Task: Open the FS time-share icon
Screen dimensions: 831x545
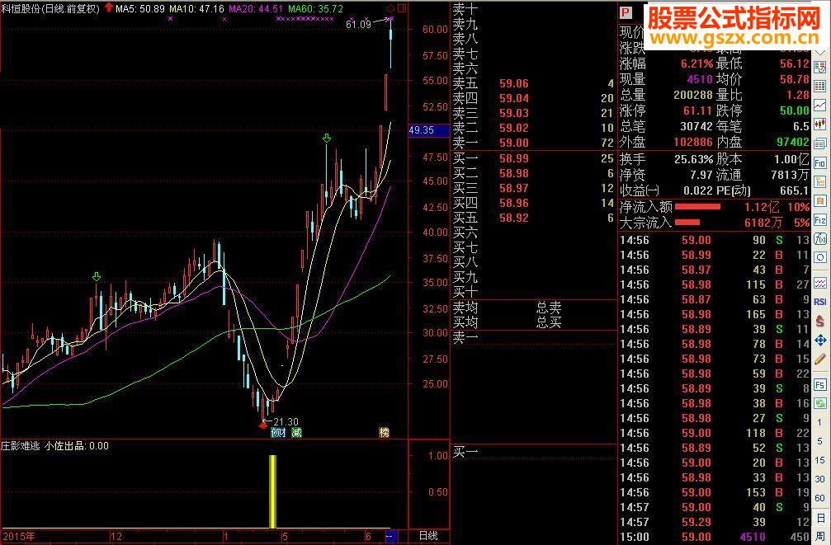Action: (x=820, y=384)
